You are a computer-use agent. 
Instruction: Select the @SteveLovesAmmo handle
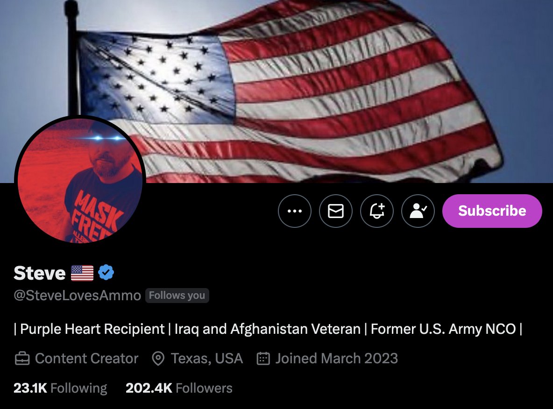tap(77, 296)
